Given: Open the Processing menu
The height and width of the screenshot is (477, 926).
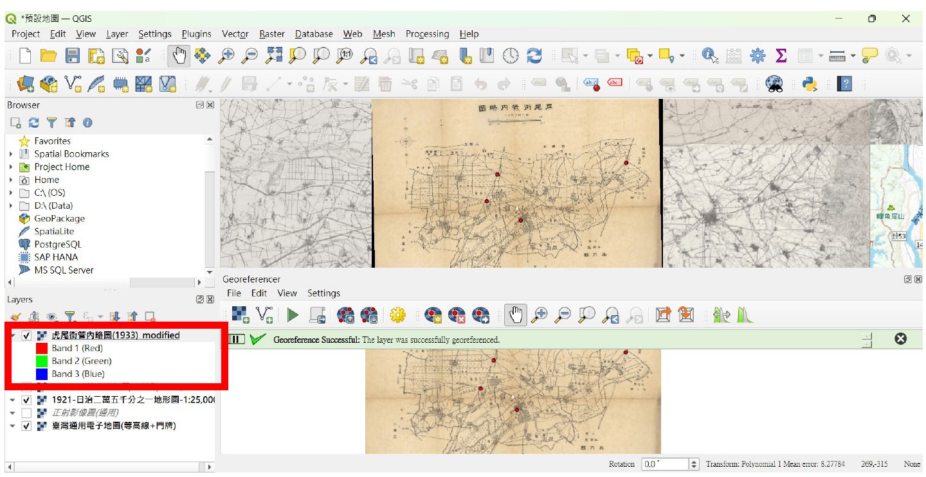Looking at the screenshot, I should tap(427, 34).
